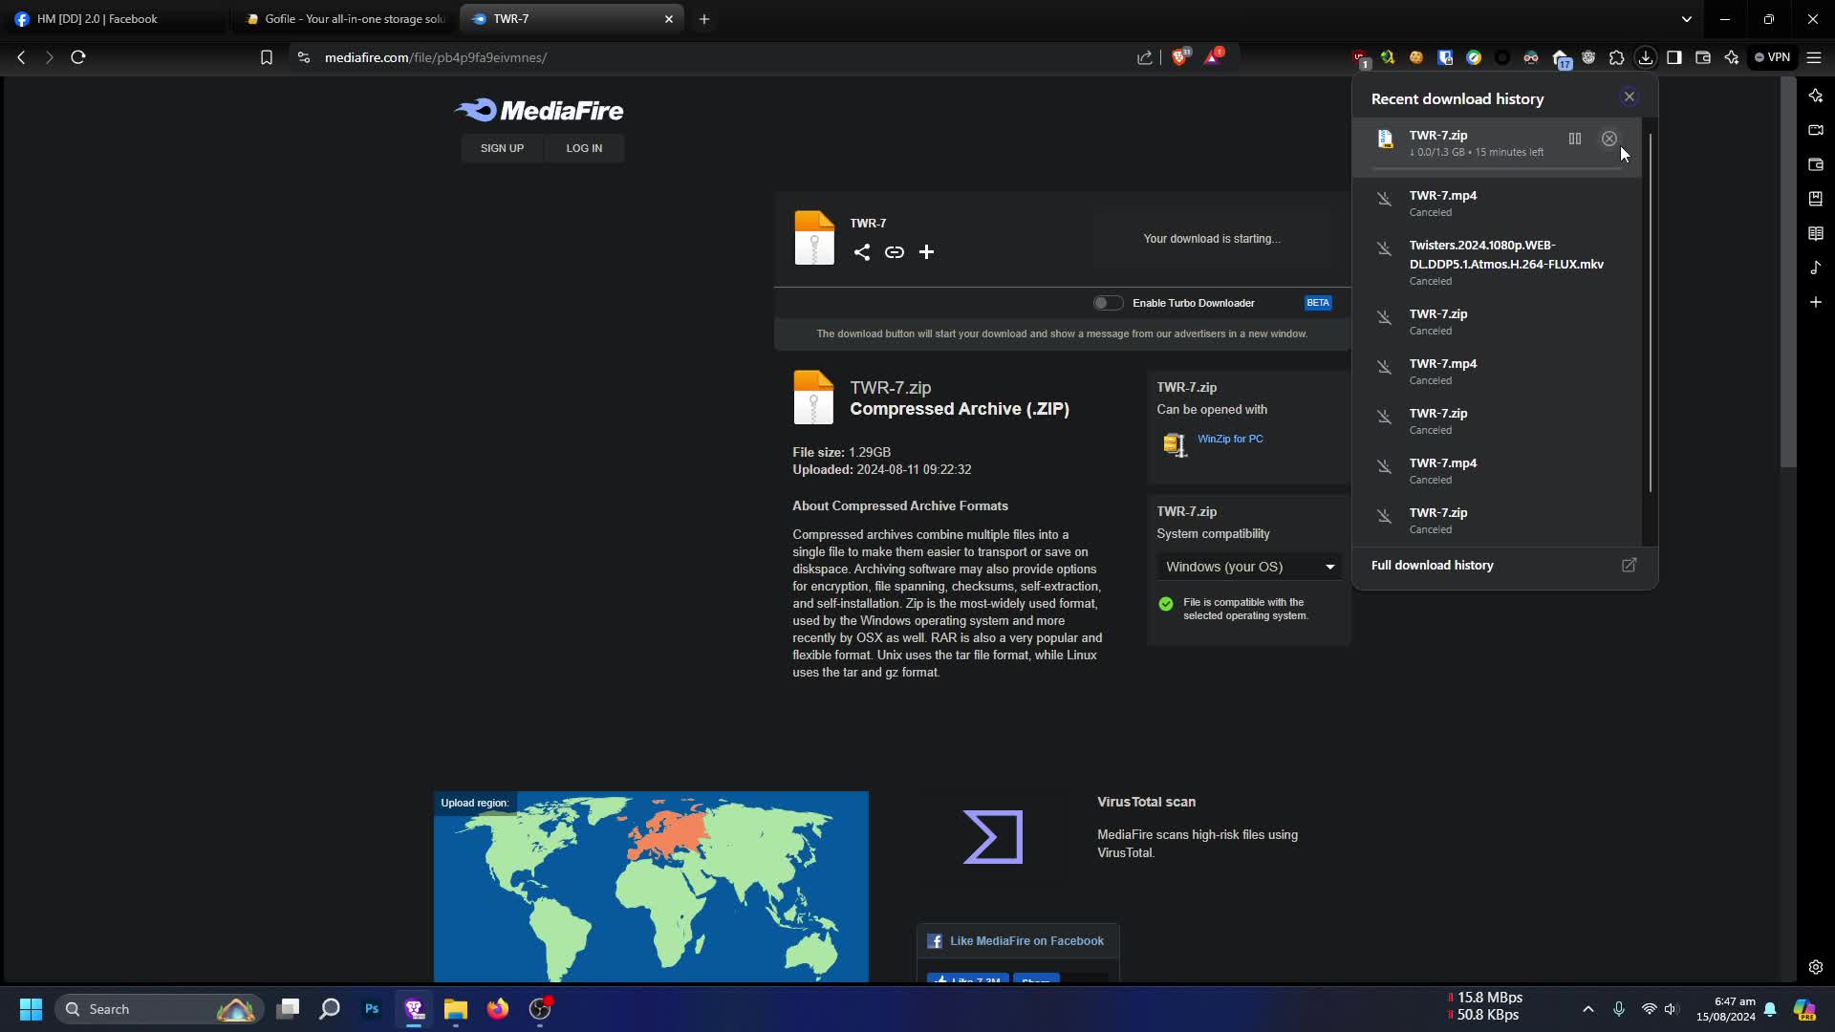Open Brave Rewards triangle icon

[1214, 57]
